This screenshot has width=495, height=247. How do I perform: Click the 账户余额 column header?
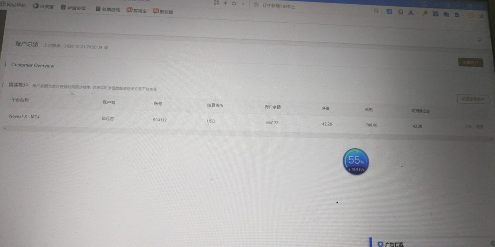tap(273, 107)
